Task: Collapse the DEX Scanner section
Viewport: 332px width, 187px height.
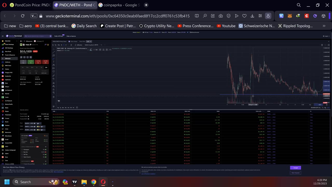Action: click(46, 161)
